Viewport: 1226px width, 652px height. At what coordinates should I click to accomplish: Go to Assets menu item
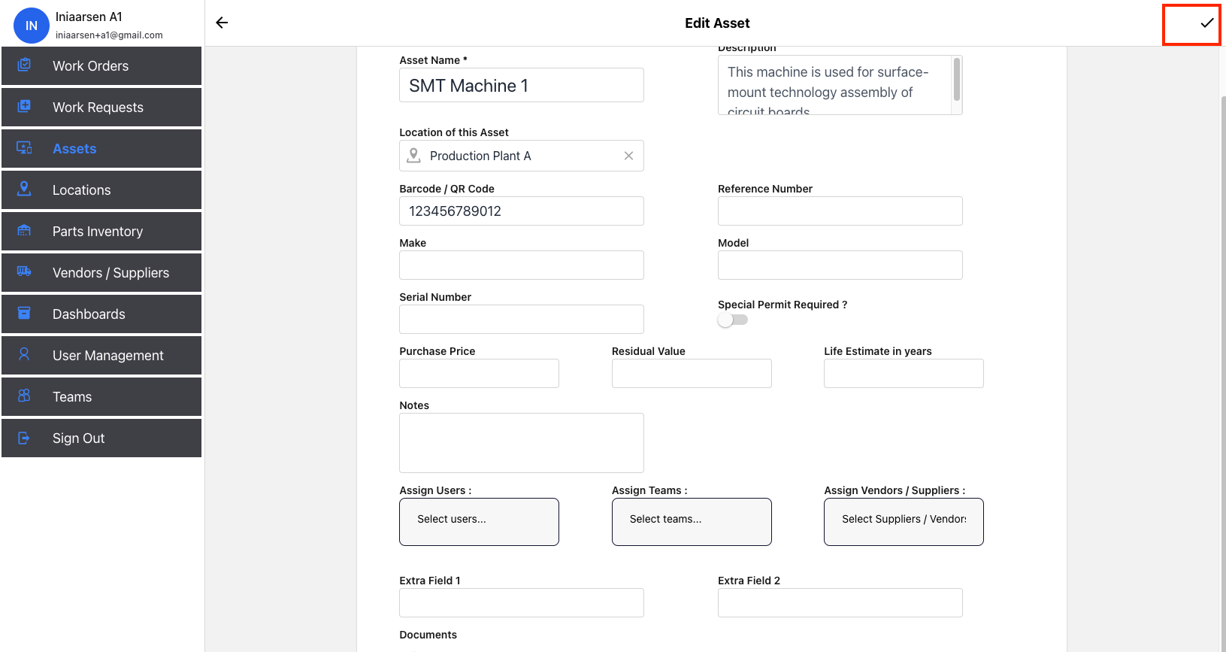[x=101, y=148]
